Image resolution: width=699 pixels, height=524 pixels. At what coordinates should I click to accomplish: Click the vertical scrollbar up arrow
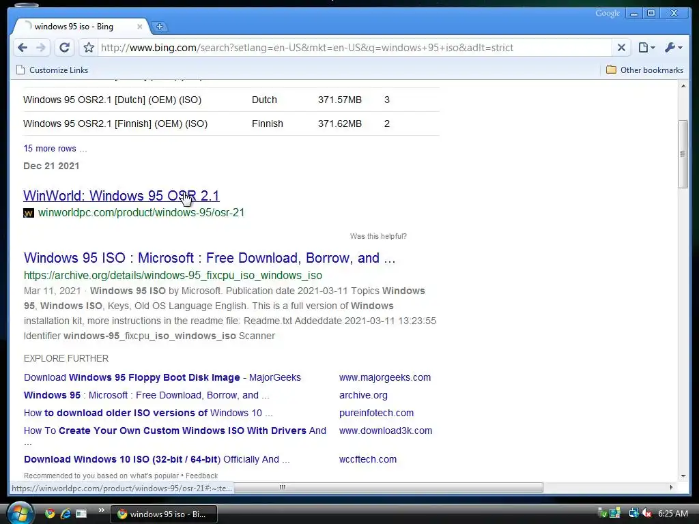click(x=683, y=85)
